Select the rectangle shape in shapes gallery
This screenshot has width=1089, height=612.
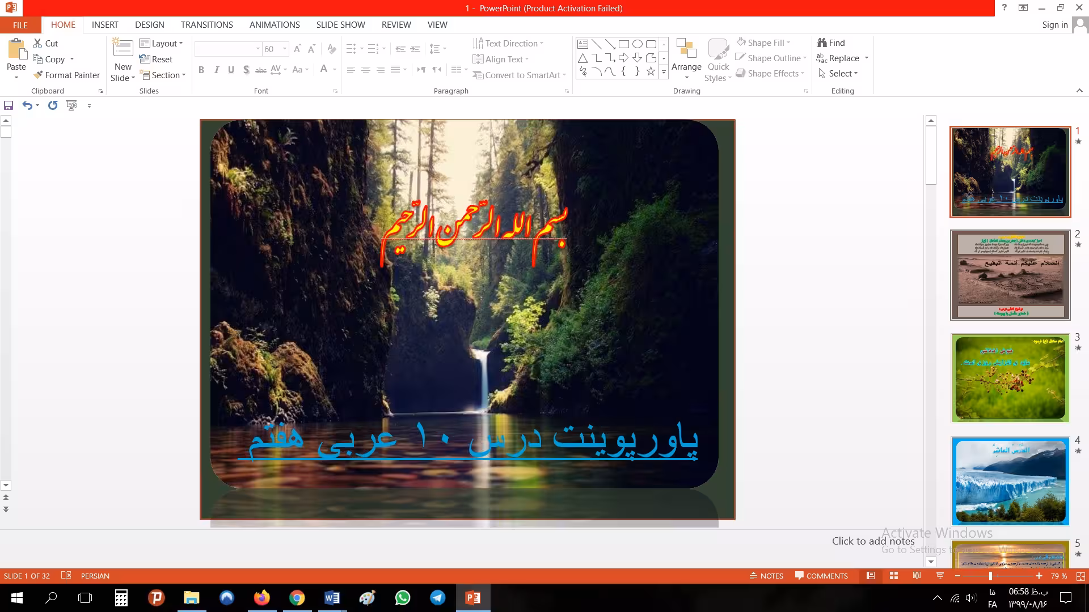click(x=623, y=44)
